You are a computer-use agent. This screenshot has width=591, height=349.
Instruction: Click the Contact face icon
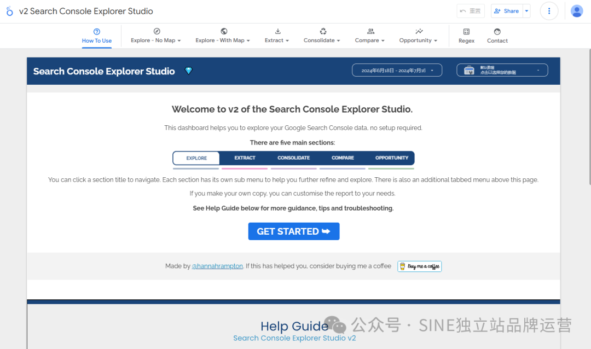click(x=497, y=32)
